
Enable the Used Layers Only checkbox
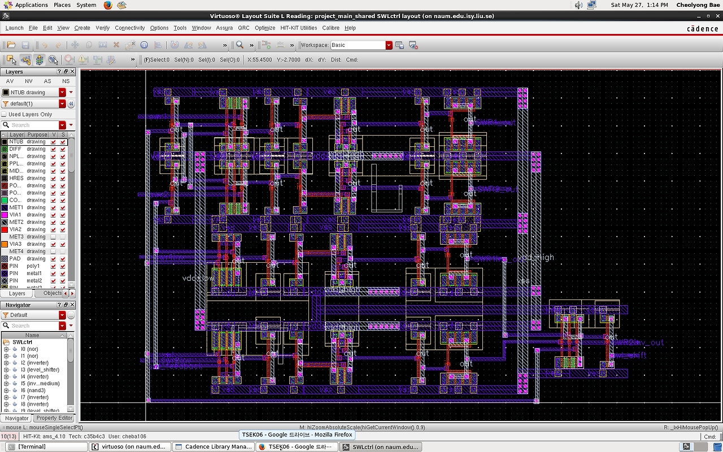click(x=5, y=115)
